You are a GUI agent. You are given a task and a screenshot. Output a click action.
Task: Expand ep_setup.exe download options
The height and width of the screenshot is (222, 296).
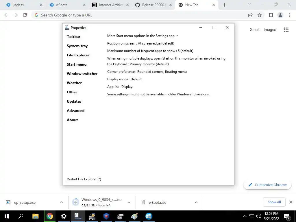tap(62, 202)
